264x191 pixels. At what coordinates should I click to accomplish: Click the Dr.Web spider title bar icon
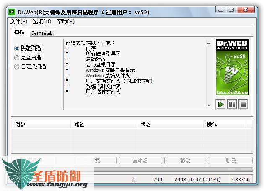tap(12, 12)
